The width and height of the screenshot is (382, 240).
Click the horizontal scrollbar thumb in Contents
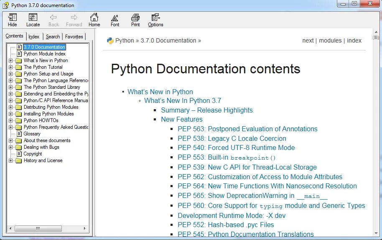pos(38,228)
